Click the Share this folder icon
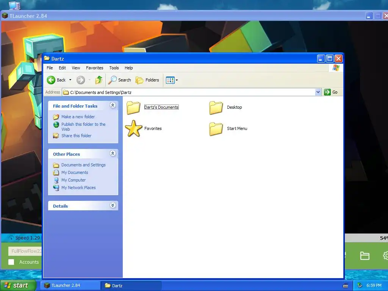Screen dimensions: 388x291 point(56,136)
